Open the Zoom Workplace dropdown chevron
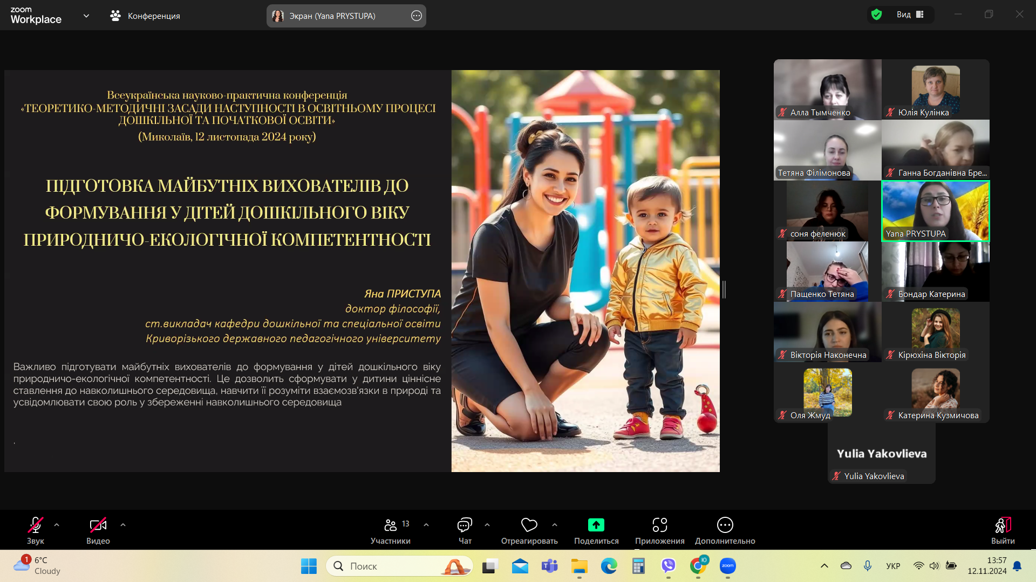This screenshot has width=1036, height=582. [x=86, y=16]
